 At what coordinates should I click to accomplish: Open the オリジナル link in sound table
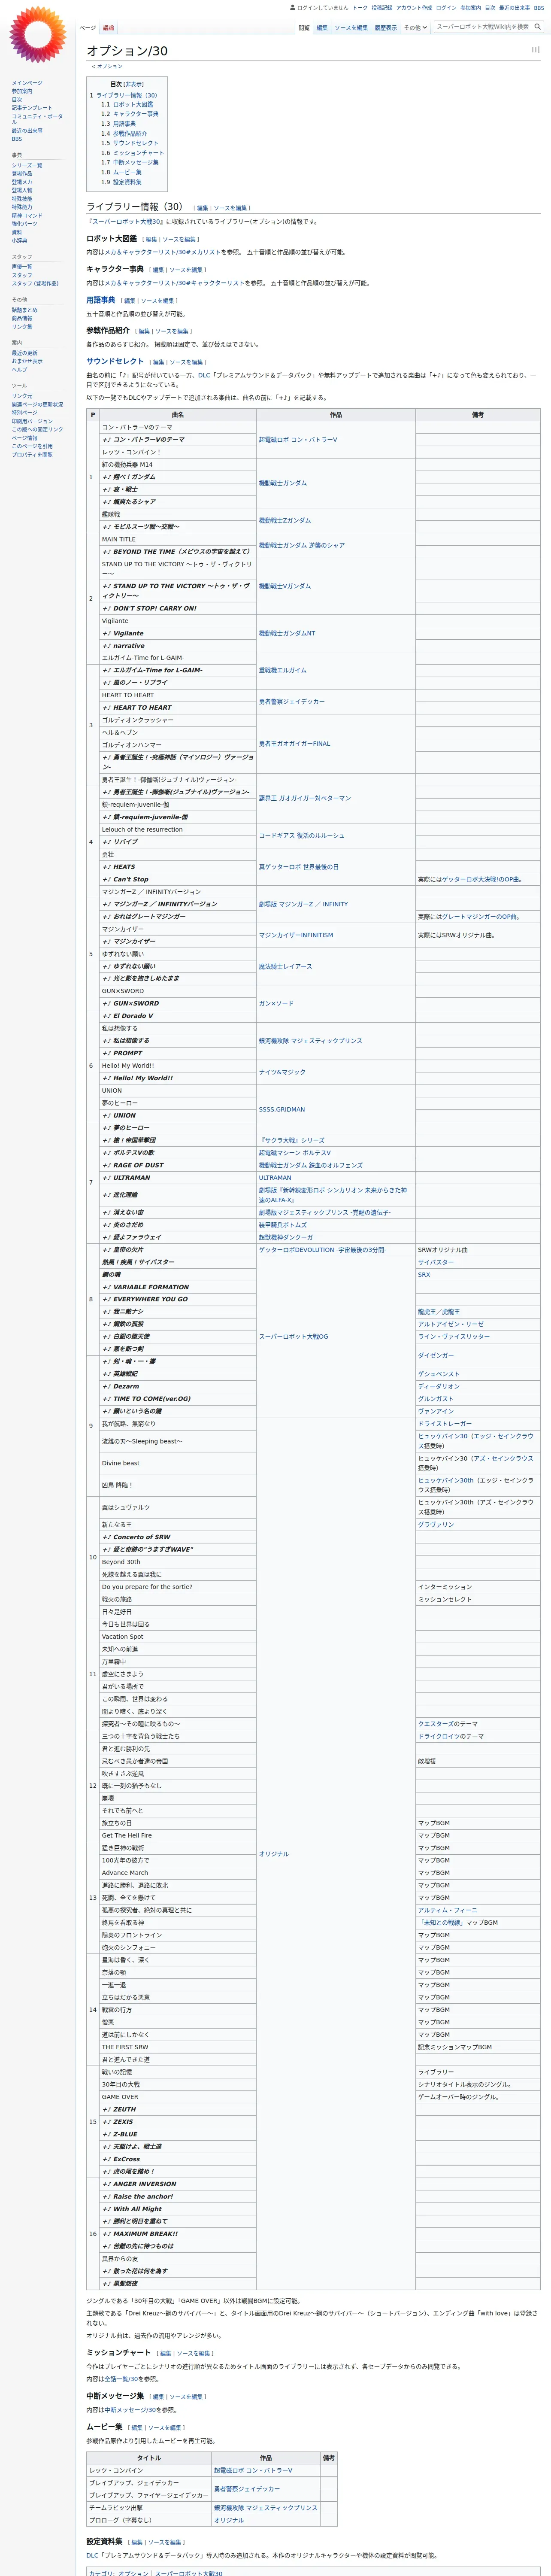pos(274,1854)
